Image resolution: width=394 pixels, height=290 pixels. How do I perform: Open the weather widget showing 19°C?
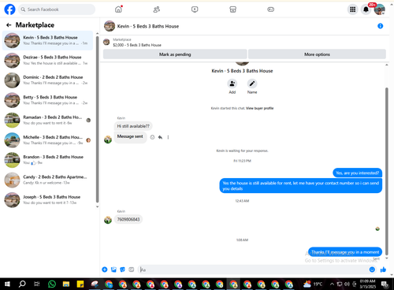313,284
